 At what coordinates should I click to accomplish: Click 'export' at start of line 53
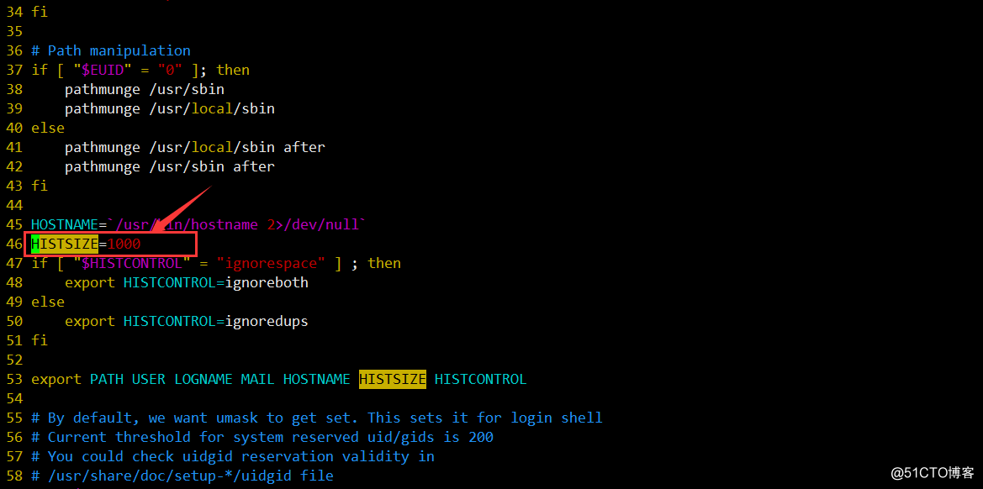tap(56, 379)
